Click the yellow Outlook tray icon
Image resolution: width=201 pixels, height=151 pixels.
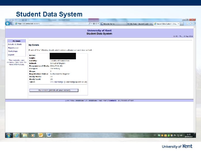(x=165, y=135)
